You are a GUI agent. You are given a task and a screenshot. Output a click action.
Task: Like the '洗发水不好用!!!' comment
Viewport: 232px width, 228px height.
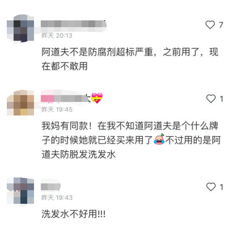(211, 187)
